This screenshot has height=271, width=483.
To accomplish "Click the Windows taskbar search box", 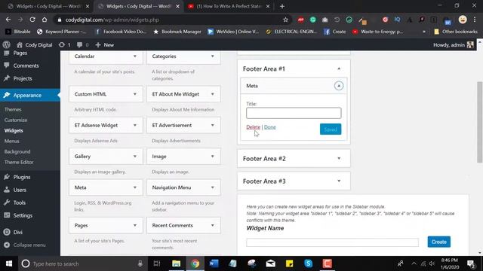I will 83,263.
